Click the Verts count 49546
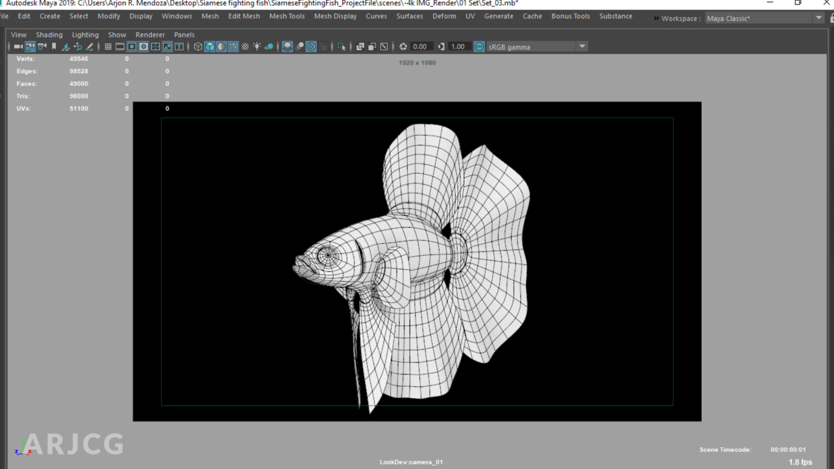 click(79, 59)
